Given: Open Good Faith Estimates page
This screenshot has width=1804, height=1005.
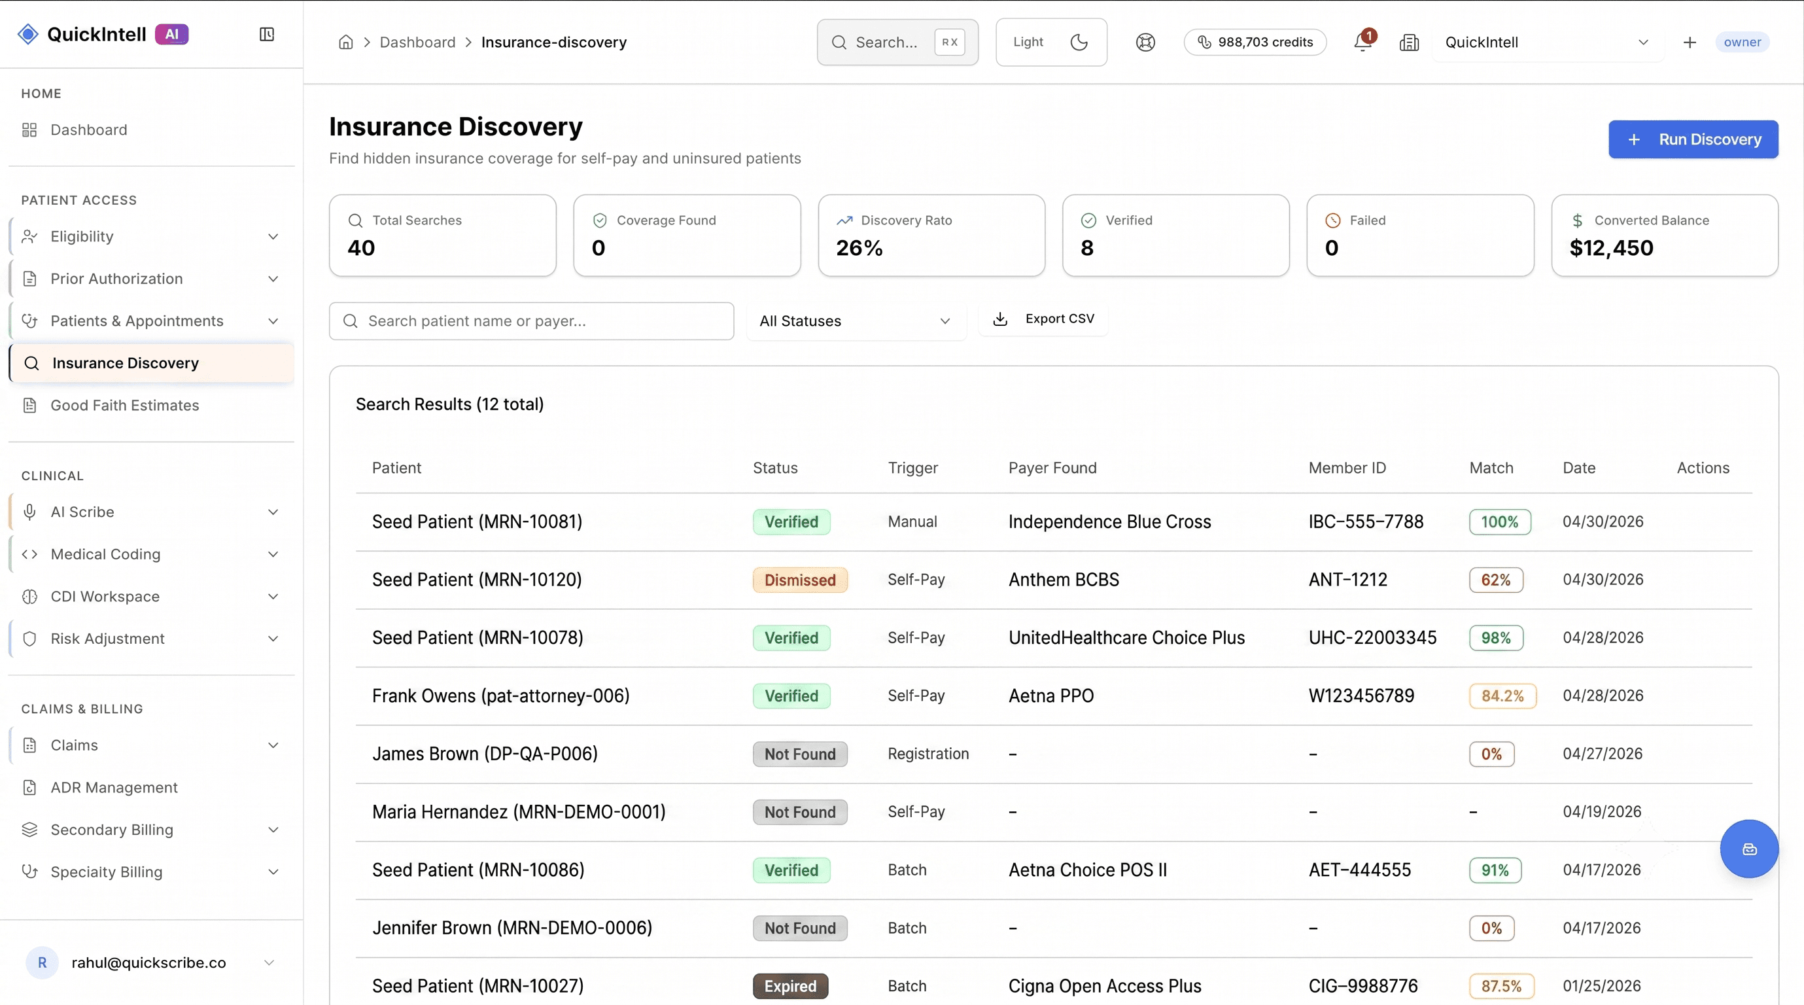Looking at the screenshot, I should tap(151, 405).
